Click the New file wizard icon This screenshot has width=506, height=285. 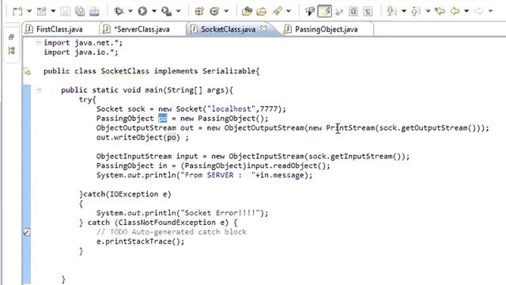point(17,11)
